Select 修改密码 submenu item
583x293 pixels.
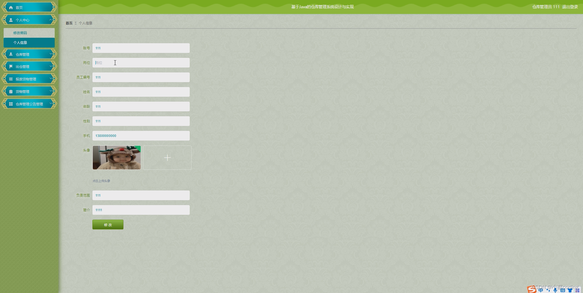[29, 33]
